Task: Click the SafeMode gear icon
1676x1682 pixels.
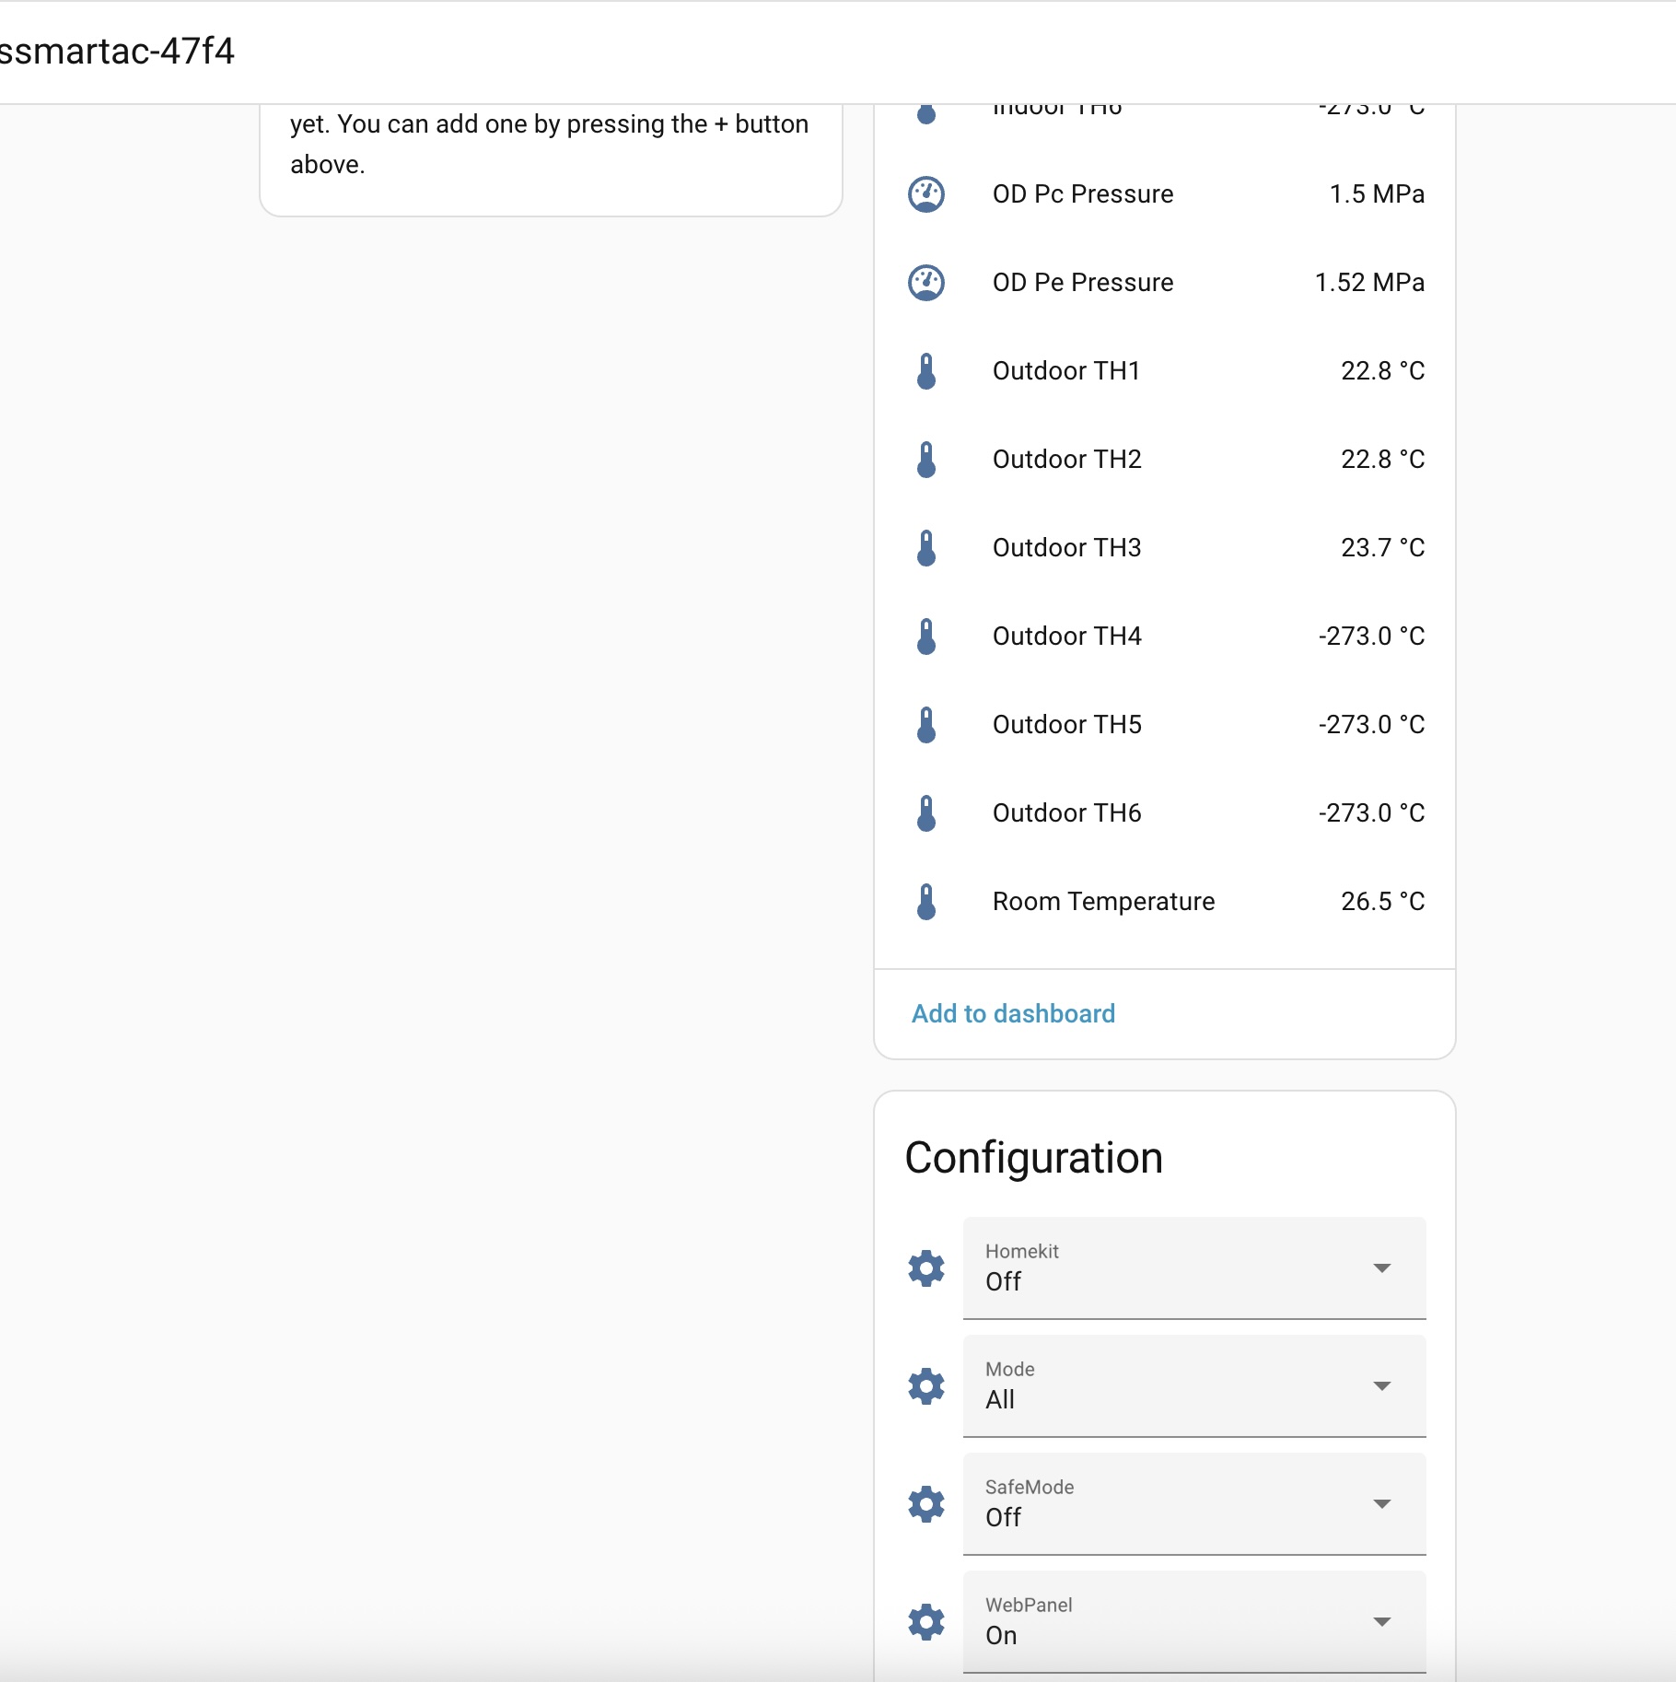Action: (x=926, y=1504)
